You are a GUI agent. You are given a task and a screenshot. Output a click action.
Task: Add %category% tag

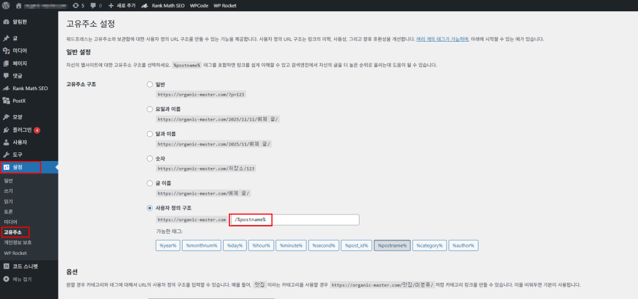pos(430,246)
